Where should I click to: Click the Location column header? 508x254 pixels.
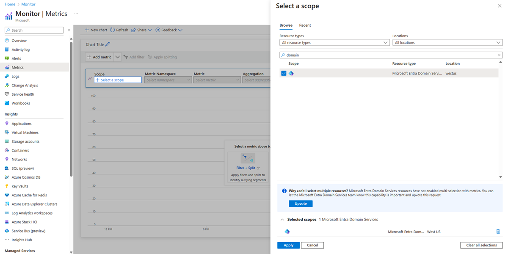(453, 63)
